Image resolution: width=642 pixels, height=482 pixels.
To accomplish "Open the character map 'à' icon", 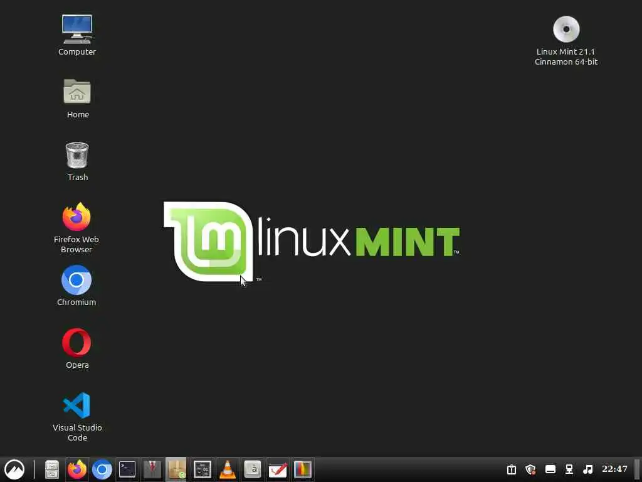I will (x=253, y=469).
